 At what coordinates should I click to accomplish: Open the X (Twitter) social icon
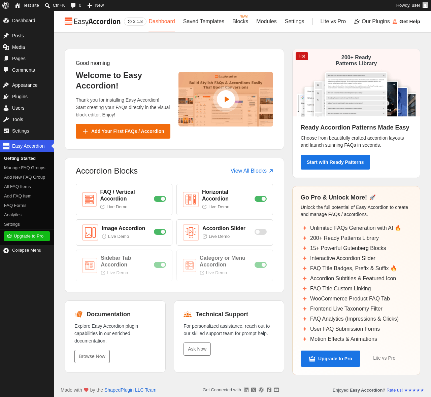click(x=254, y=390)
